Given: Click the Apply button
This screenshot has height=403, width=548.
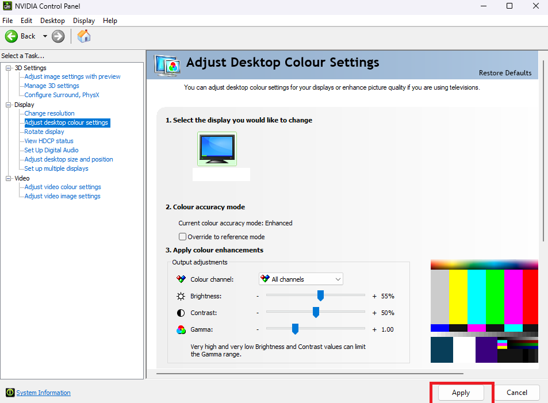Looking at the screenshot, I should [x=461, y=393].
